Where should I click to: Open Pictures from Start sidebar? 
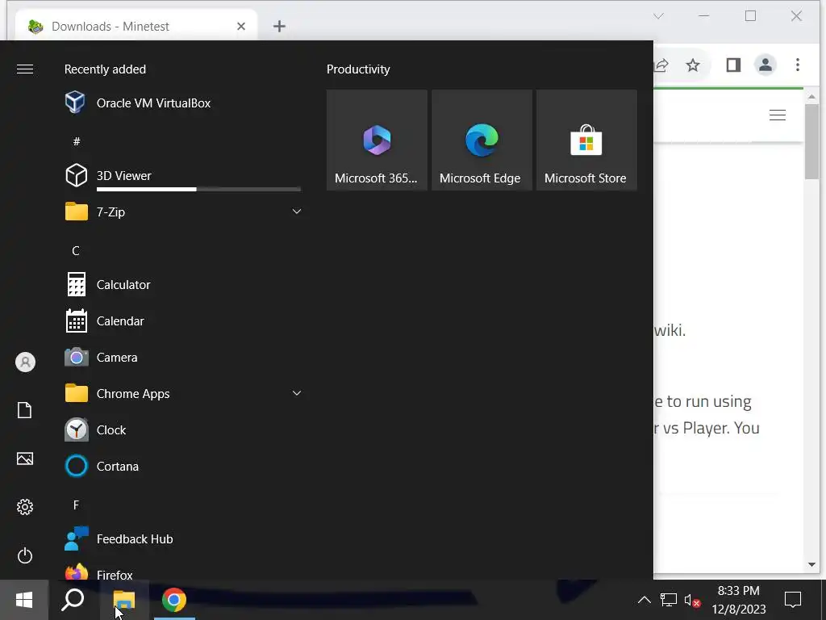pyautogui.click(x=25, y=459)
